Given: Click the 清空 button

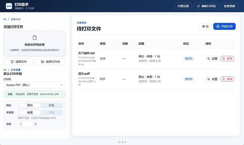Looking at the screenshot, I should (205, 26).
